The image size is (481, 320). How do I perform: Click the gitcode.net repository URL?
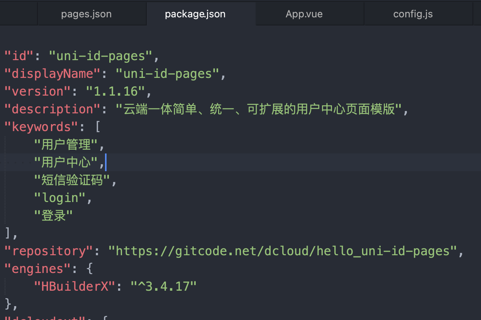click(283, 251)
